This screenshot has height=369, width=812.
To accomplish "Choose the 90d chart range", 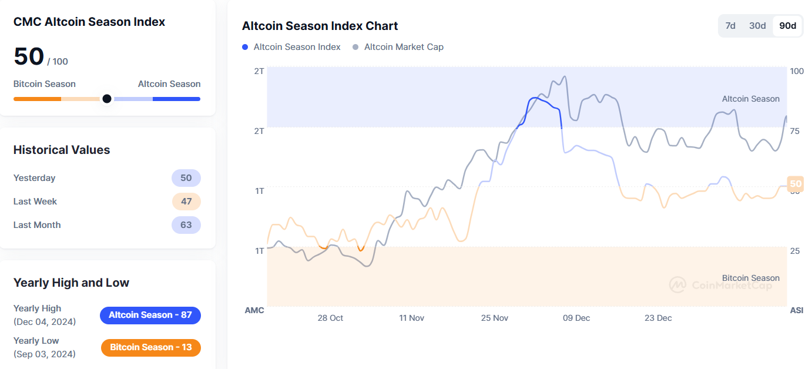I will coord(787,26).
